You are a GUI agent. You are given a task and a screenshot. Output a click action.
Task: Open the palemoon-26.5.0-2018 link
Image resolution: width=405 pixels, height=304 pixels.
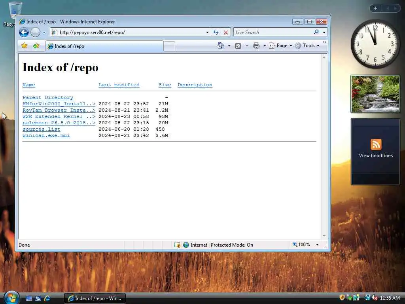(x=59, y=123)
